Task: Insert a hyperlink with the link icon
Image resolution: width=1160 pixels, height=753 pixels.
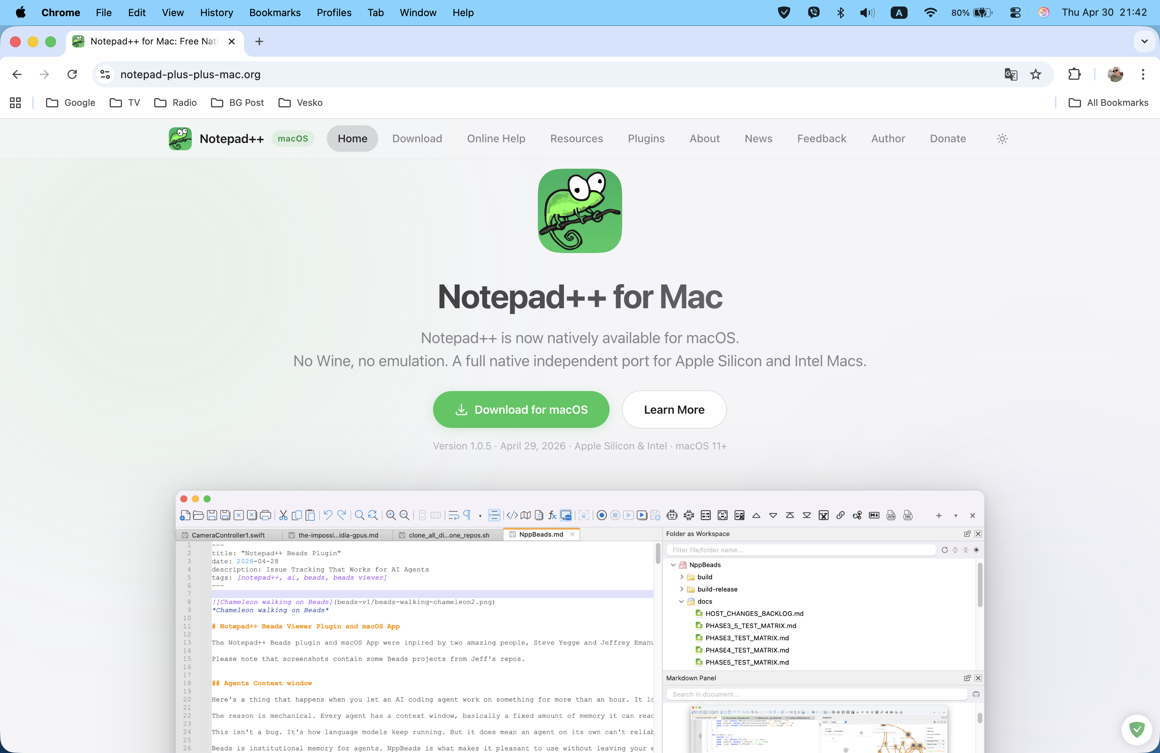Action: (841, 515)
